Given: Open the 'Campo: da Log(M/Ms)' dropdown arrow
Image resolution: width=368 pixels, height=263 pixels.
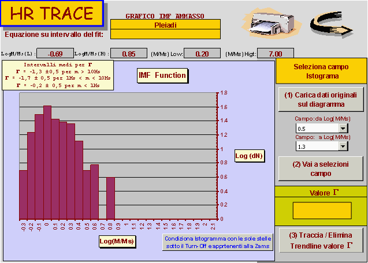Looking at the screenshot, I should (x=343, y=129).
